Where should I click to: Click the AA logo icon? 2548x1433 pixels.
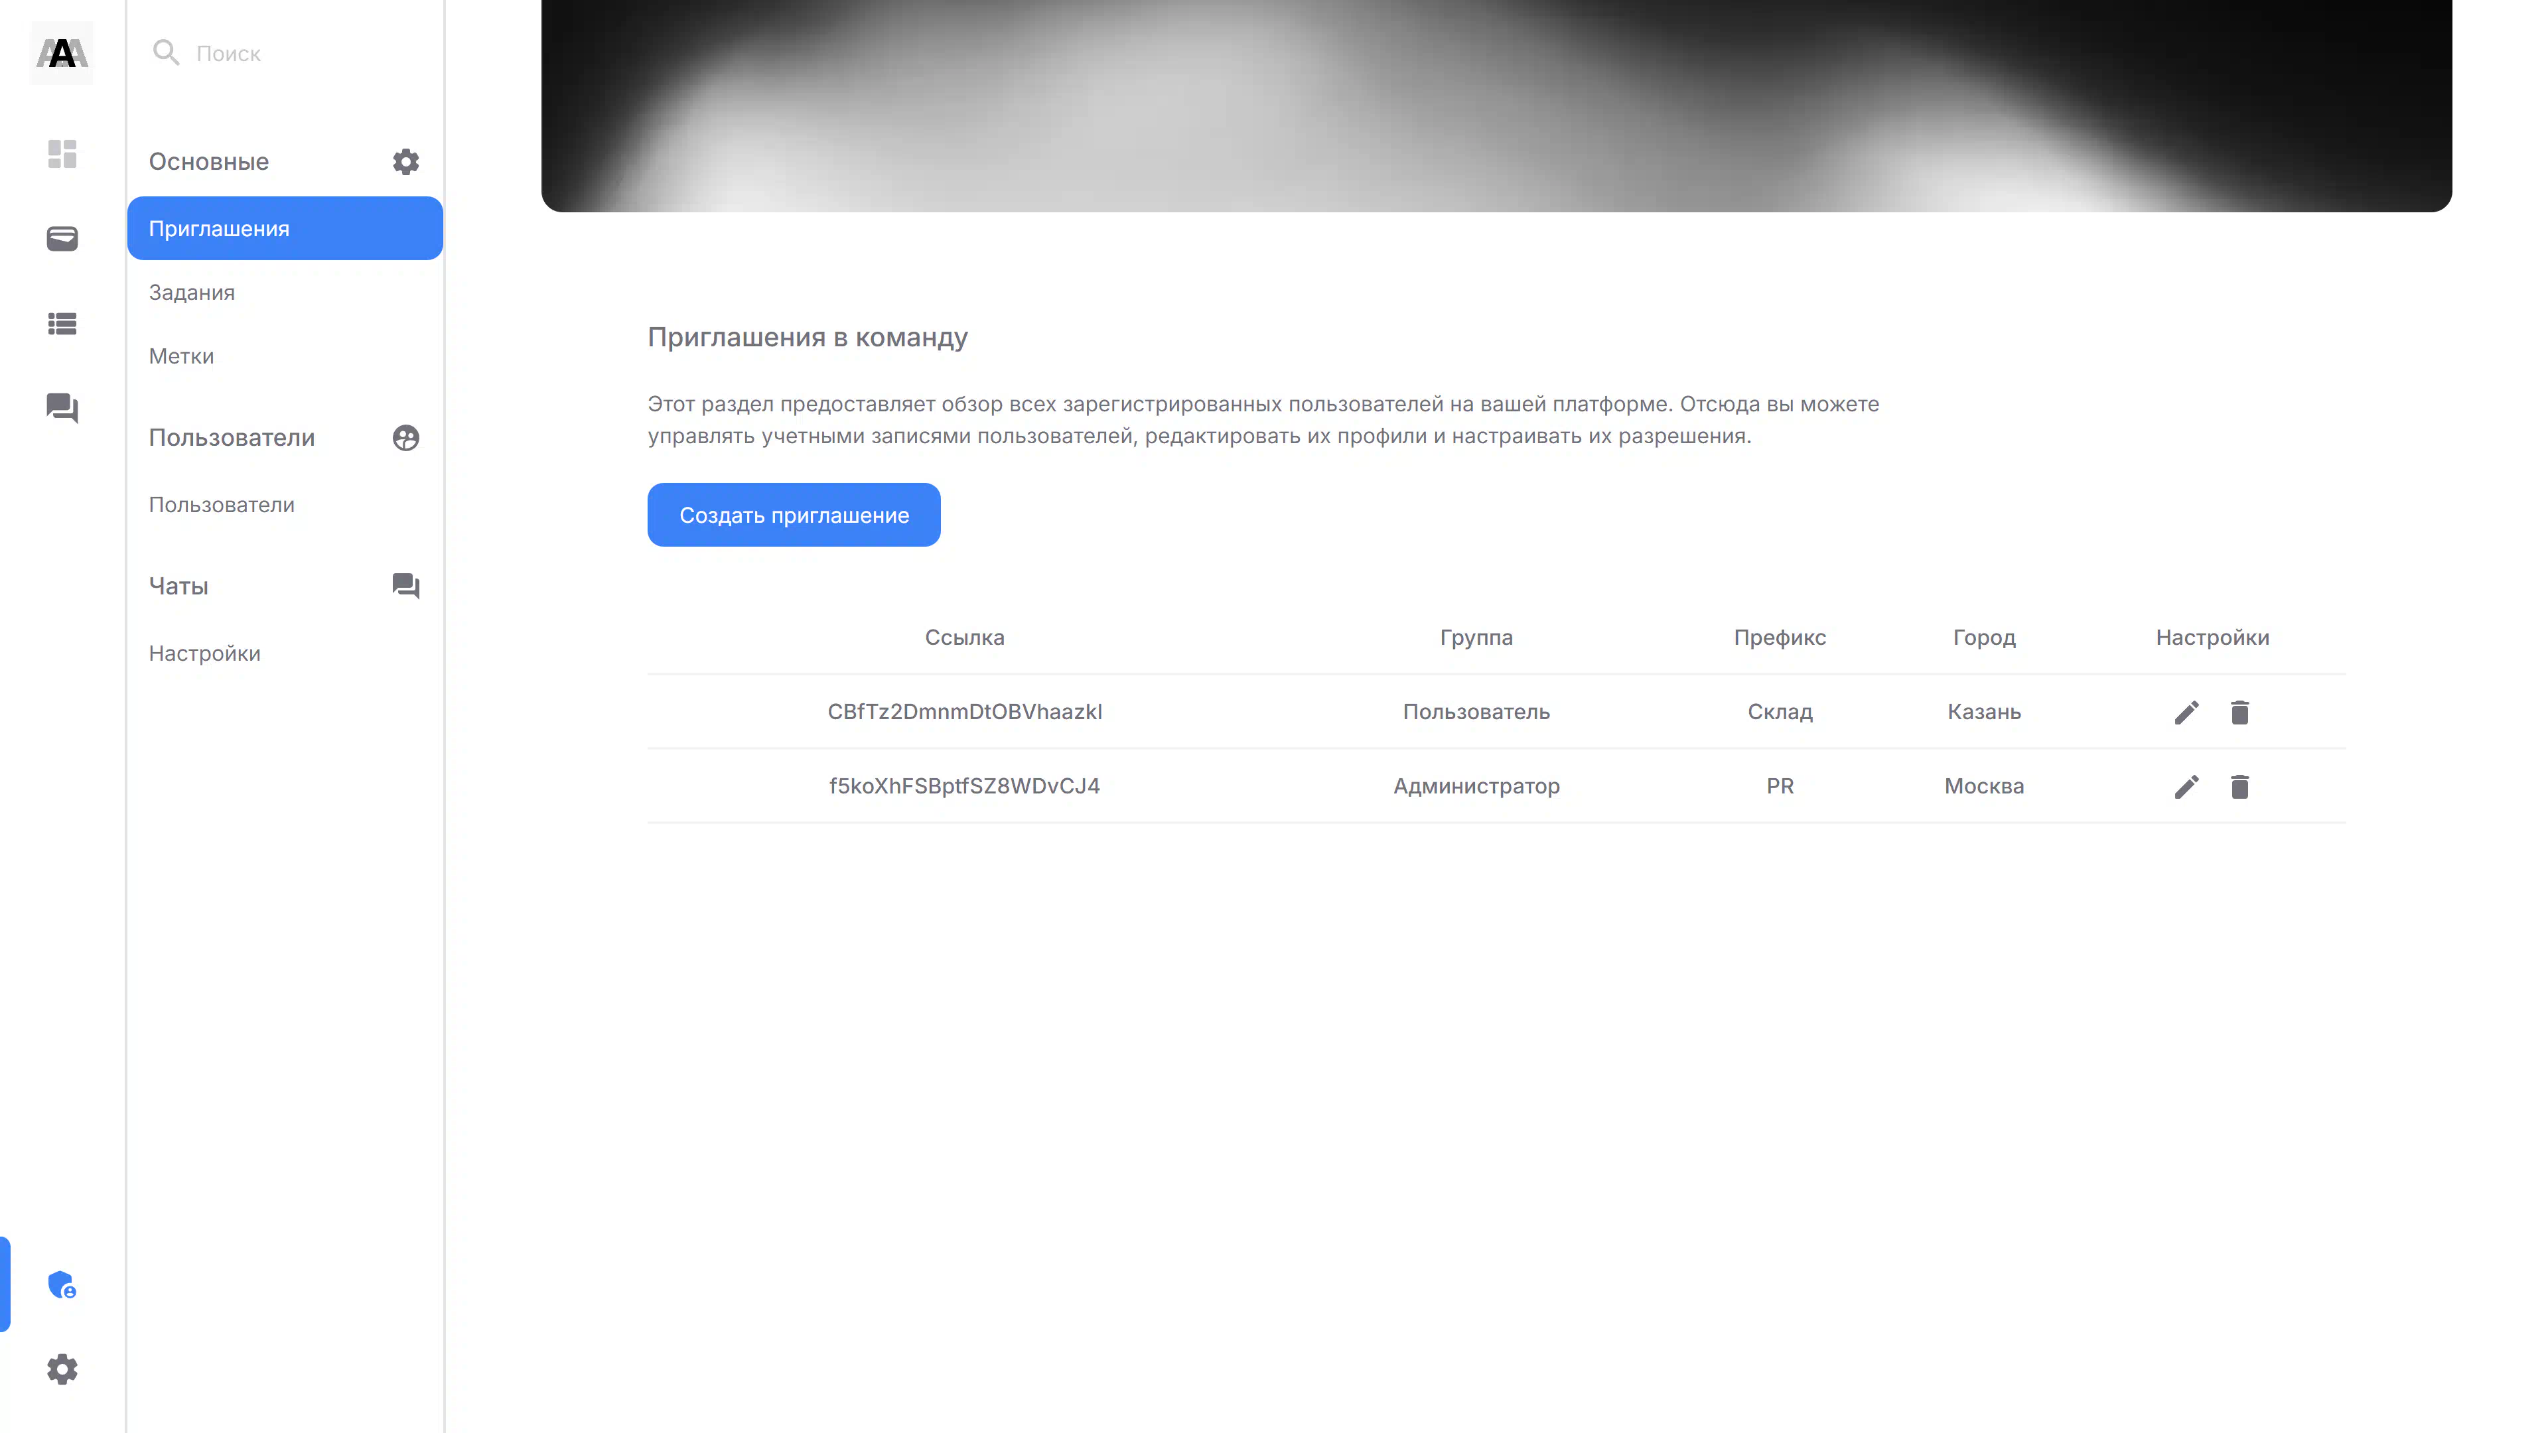(x=61, y=52)
